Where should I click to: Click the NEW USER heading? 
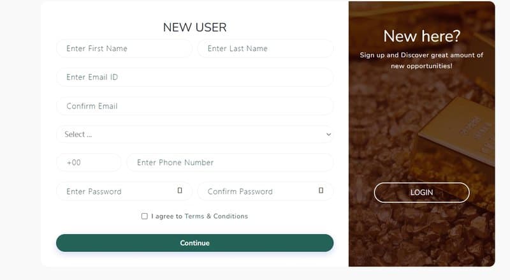coord(195,27)
